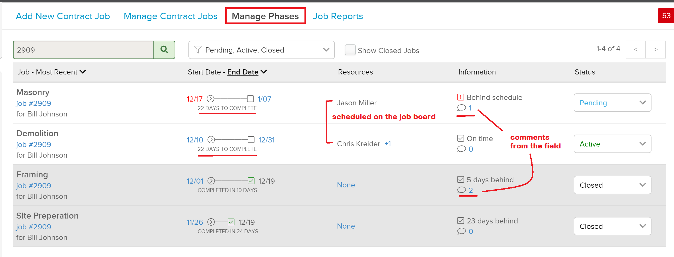674x257 pixels.
Task: Switch to the Manage Contract Jobs tab
Action: point(170,16)
